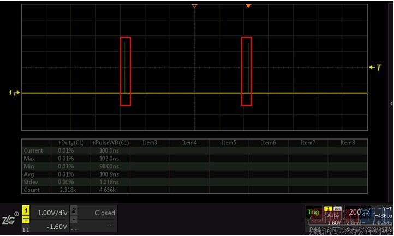Screen dimensions: 394x236
Task: Click the 4.636k count value
Action: (x=108, y=190)
